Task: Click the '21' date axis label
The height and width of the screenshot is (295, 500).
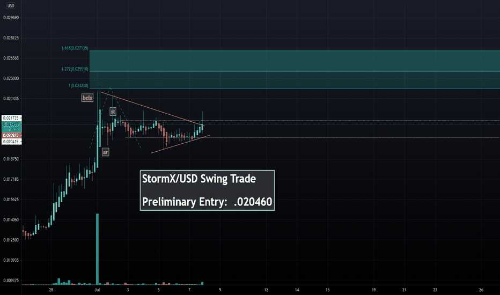Action: point(405,290)
